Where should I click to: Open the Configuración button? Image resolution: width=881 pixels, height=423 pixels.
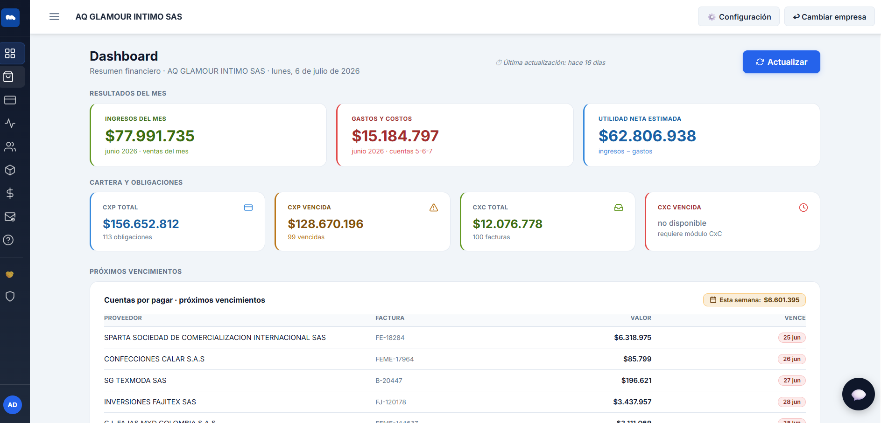pyautogui.click(x=739, y=17)
